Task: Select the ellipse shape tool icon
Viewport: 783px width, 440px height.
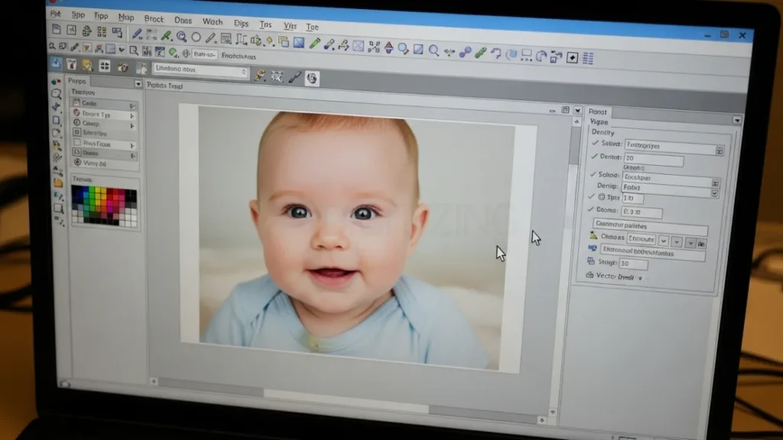Action: pos(197,37)
